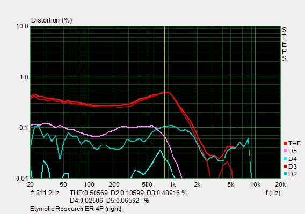
Task: Click the D2 legend label
Action: (x=293, y=174)
